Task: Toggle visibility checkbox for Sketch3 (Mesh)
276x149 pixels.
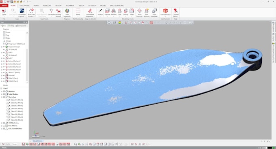Action: point(6,106)
